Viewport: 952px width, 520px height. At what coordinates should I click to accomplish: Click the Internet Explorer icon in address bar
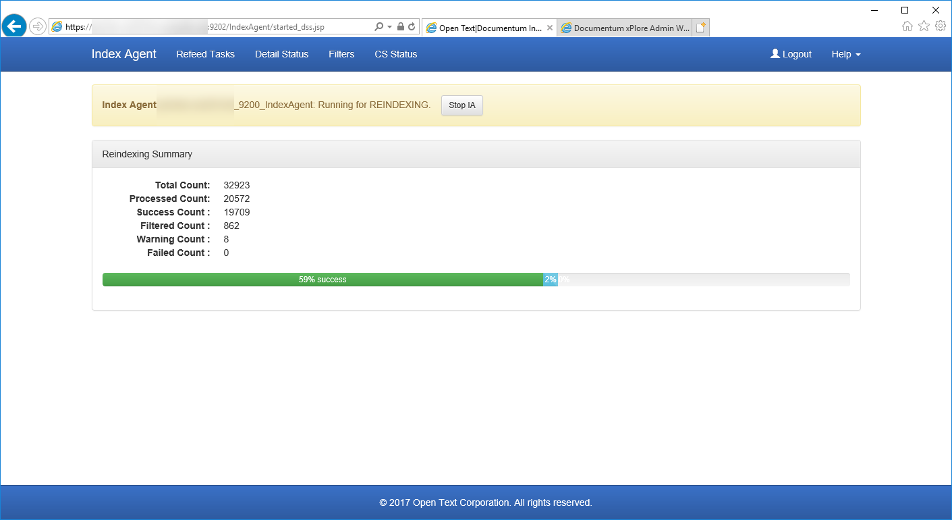(57, 26)
